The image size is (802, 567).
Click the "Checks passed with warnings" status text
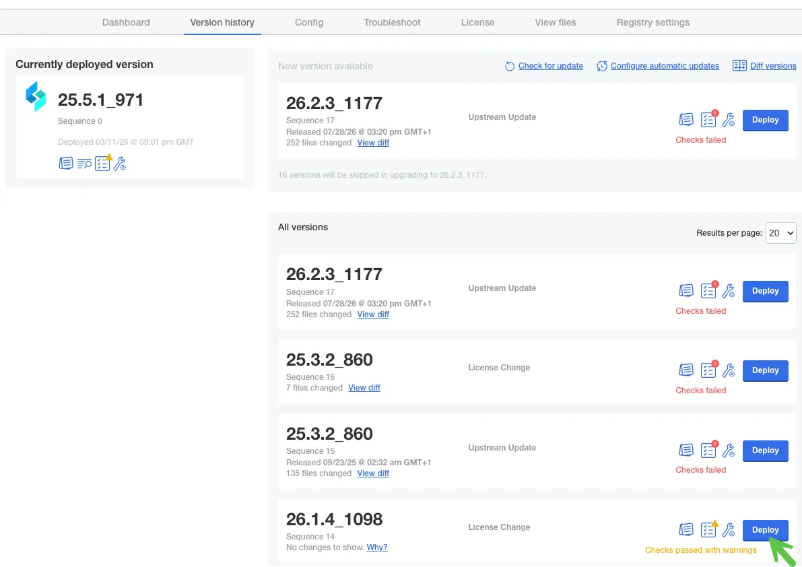700,550
